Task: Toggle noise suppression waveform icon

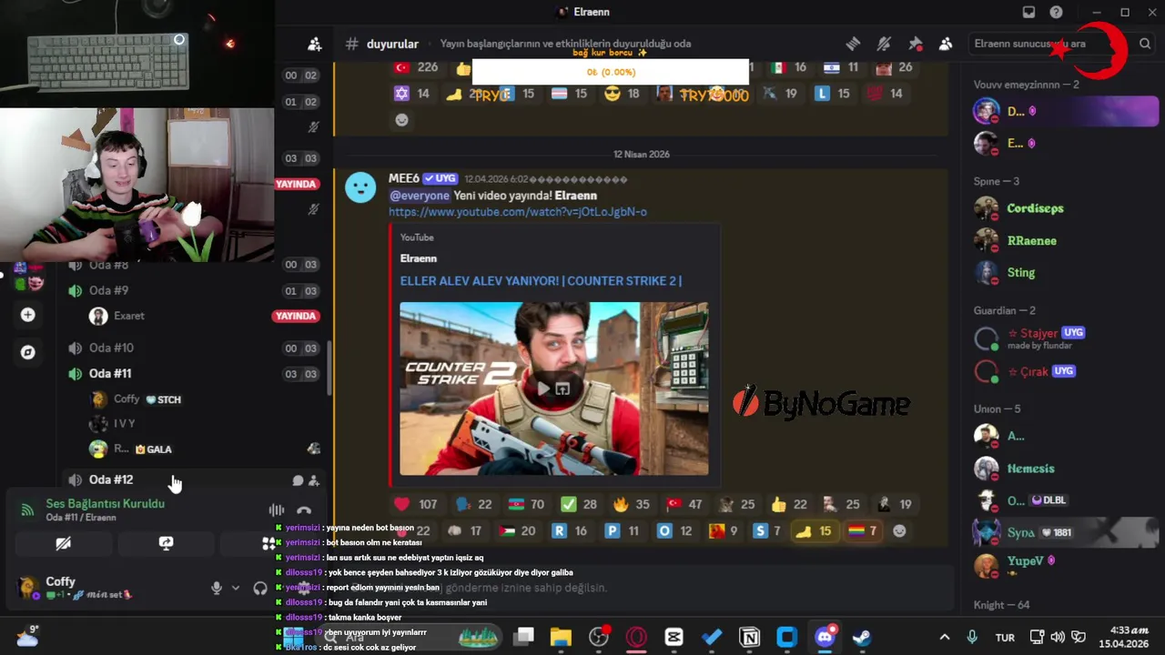Action: coord(276,510)
